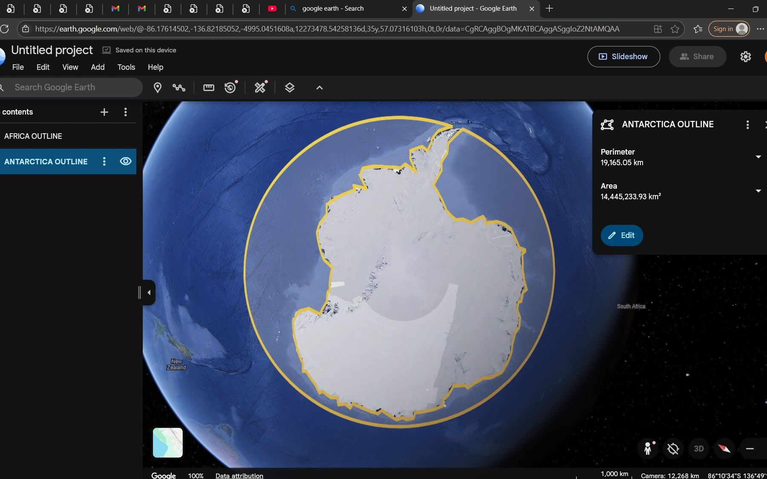Expand the Area unit dropdown
This screenshot has height=479, width=767.
(758, 191)
